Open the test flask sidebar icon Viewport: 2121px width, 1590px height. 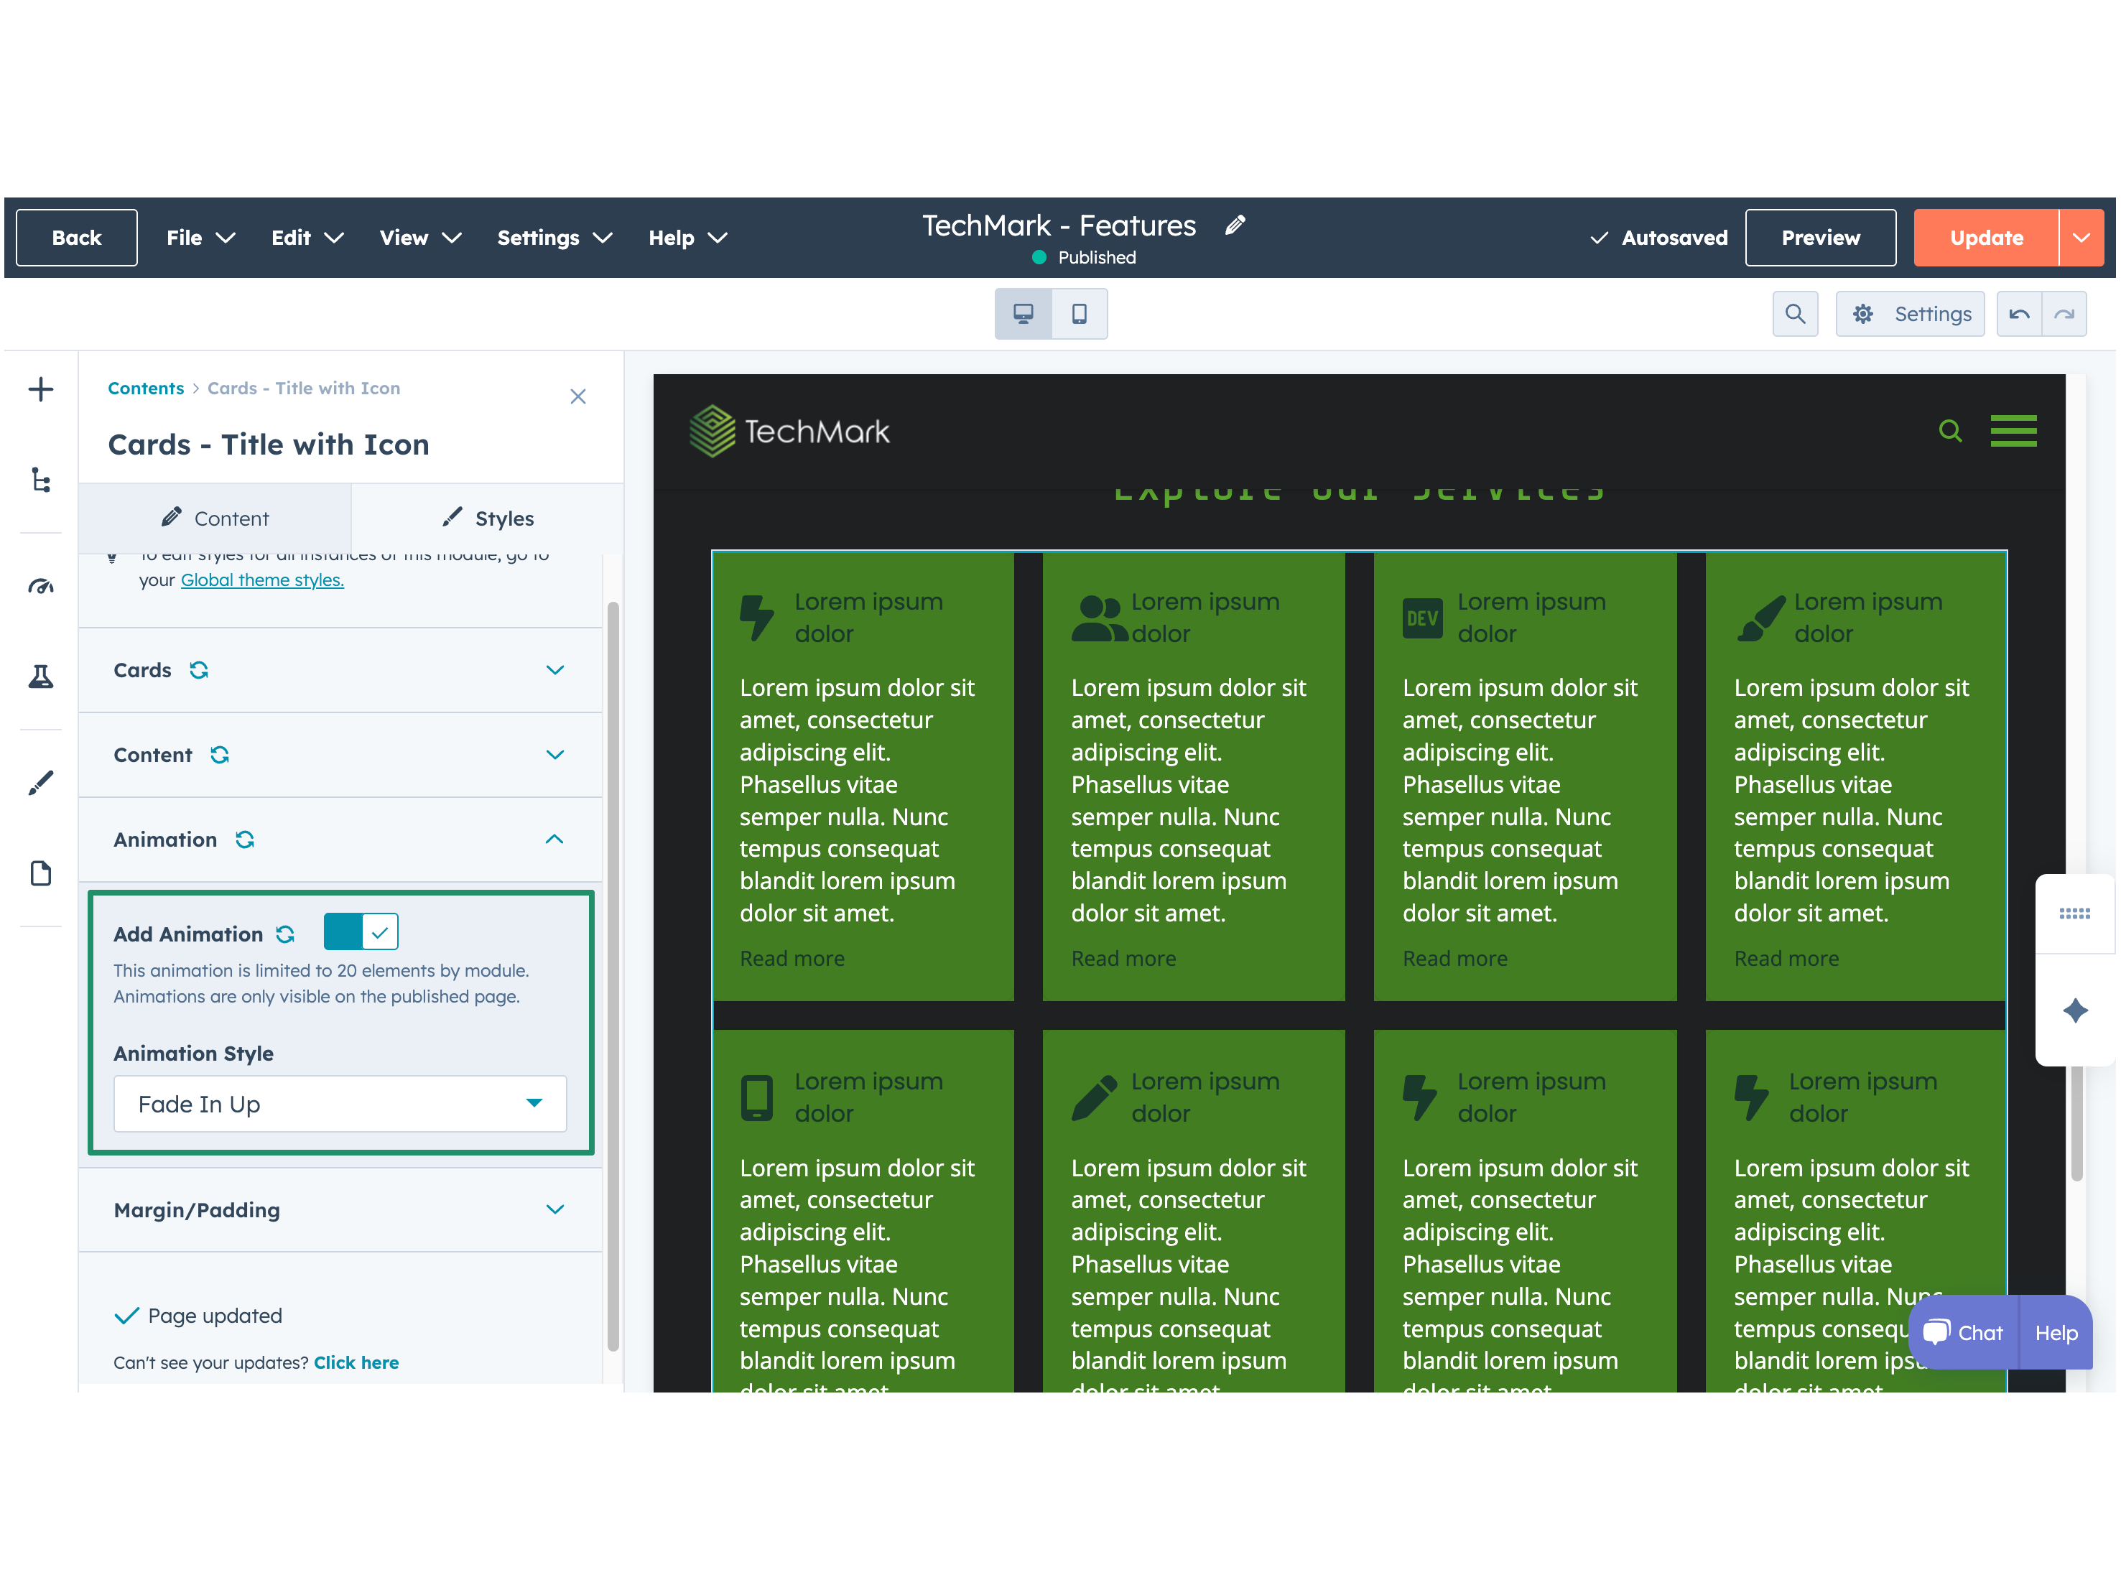(40, 677)
